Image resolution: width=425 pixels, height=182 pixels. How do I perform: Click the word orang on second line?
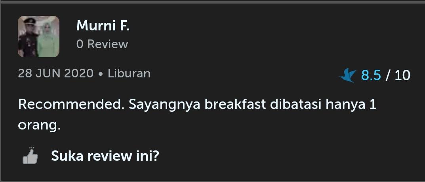pyautogui.click(x=39, y=126)
